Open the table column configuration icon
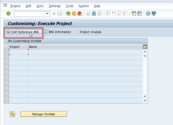This screenshot has height=125, width=173. click(x=145, y=47)
